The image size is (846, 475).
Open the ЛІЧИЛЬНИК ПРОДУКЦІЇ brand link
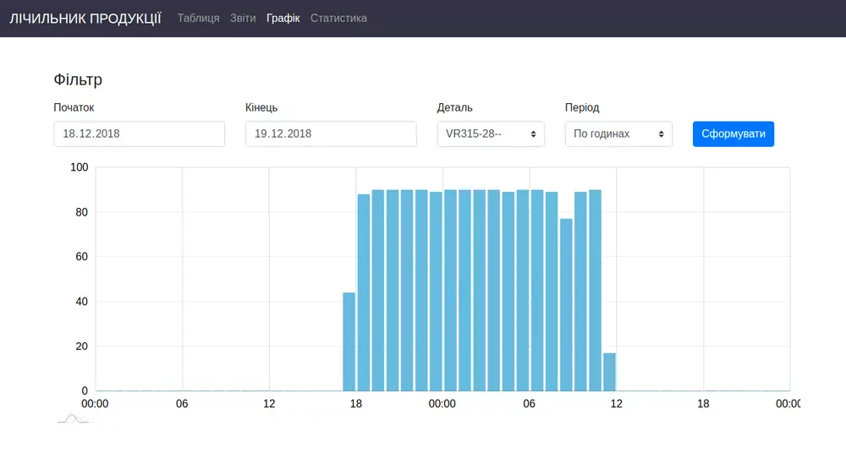pyautogui.click(x=85, y=19)
